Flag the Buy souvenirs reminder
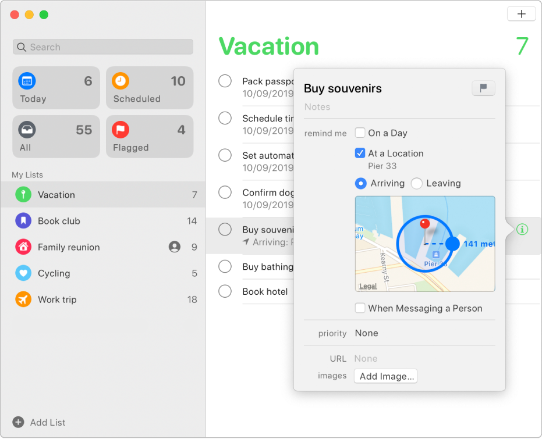The width and height of the screenshot is (542, 439). point(483,88)
